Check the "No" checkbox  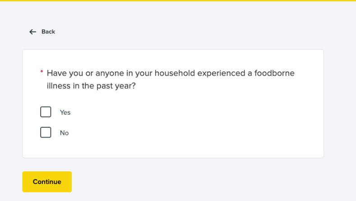click(x=46, y=133)
